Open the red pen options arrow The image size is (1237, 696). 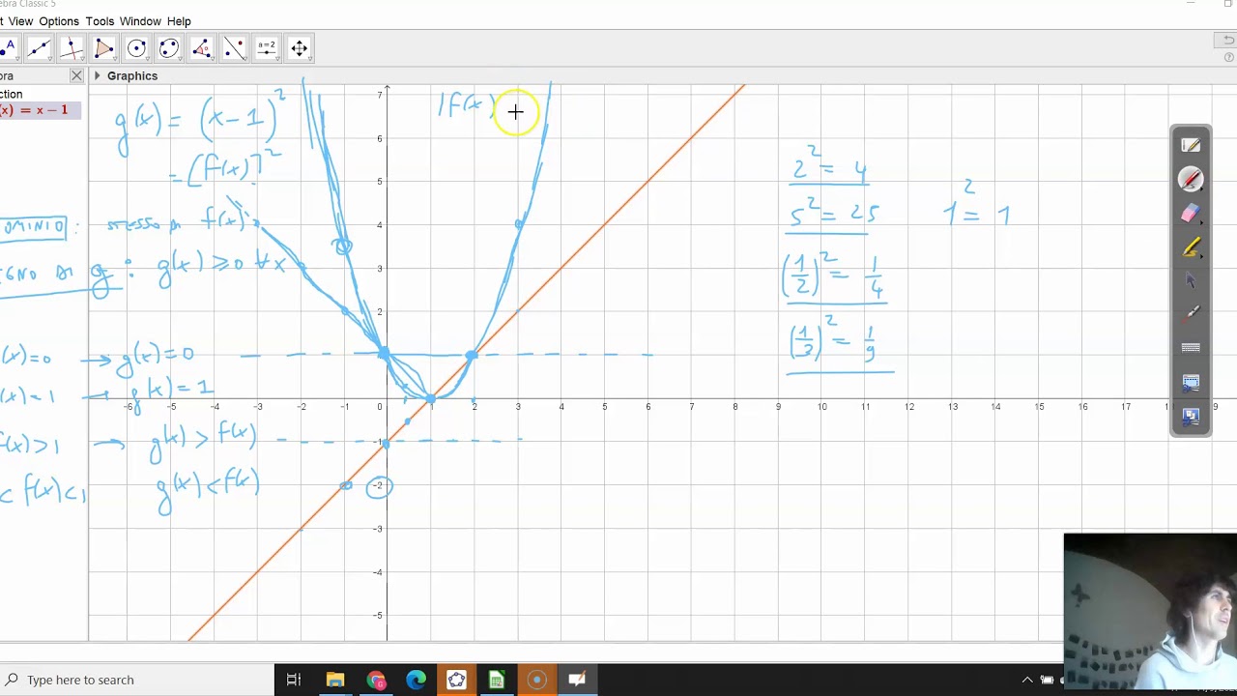(x=1200, y=188)
